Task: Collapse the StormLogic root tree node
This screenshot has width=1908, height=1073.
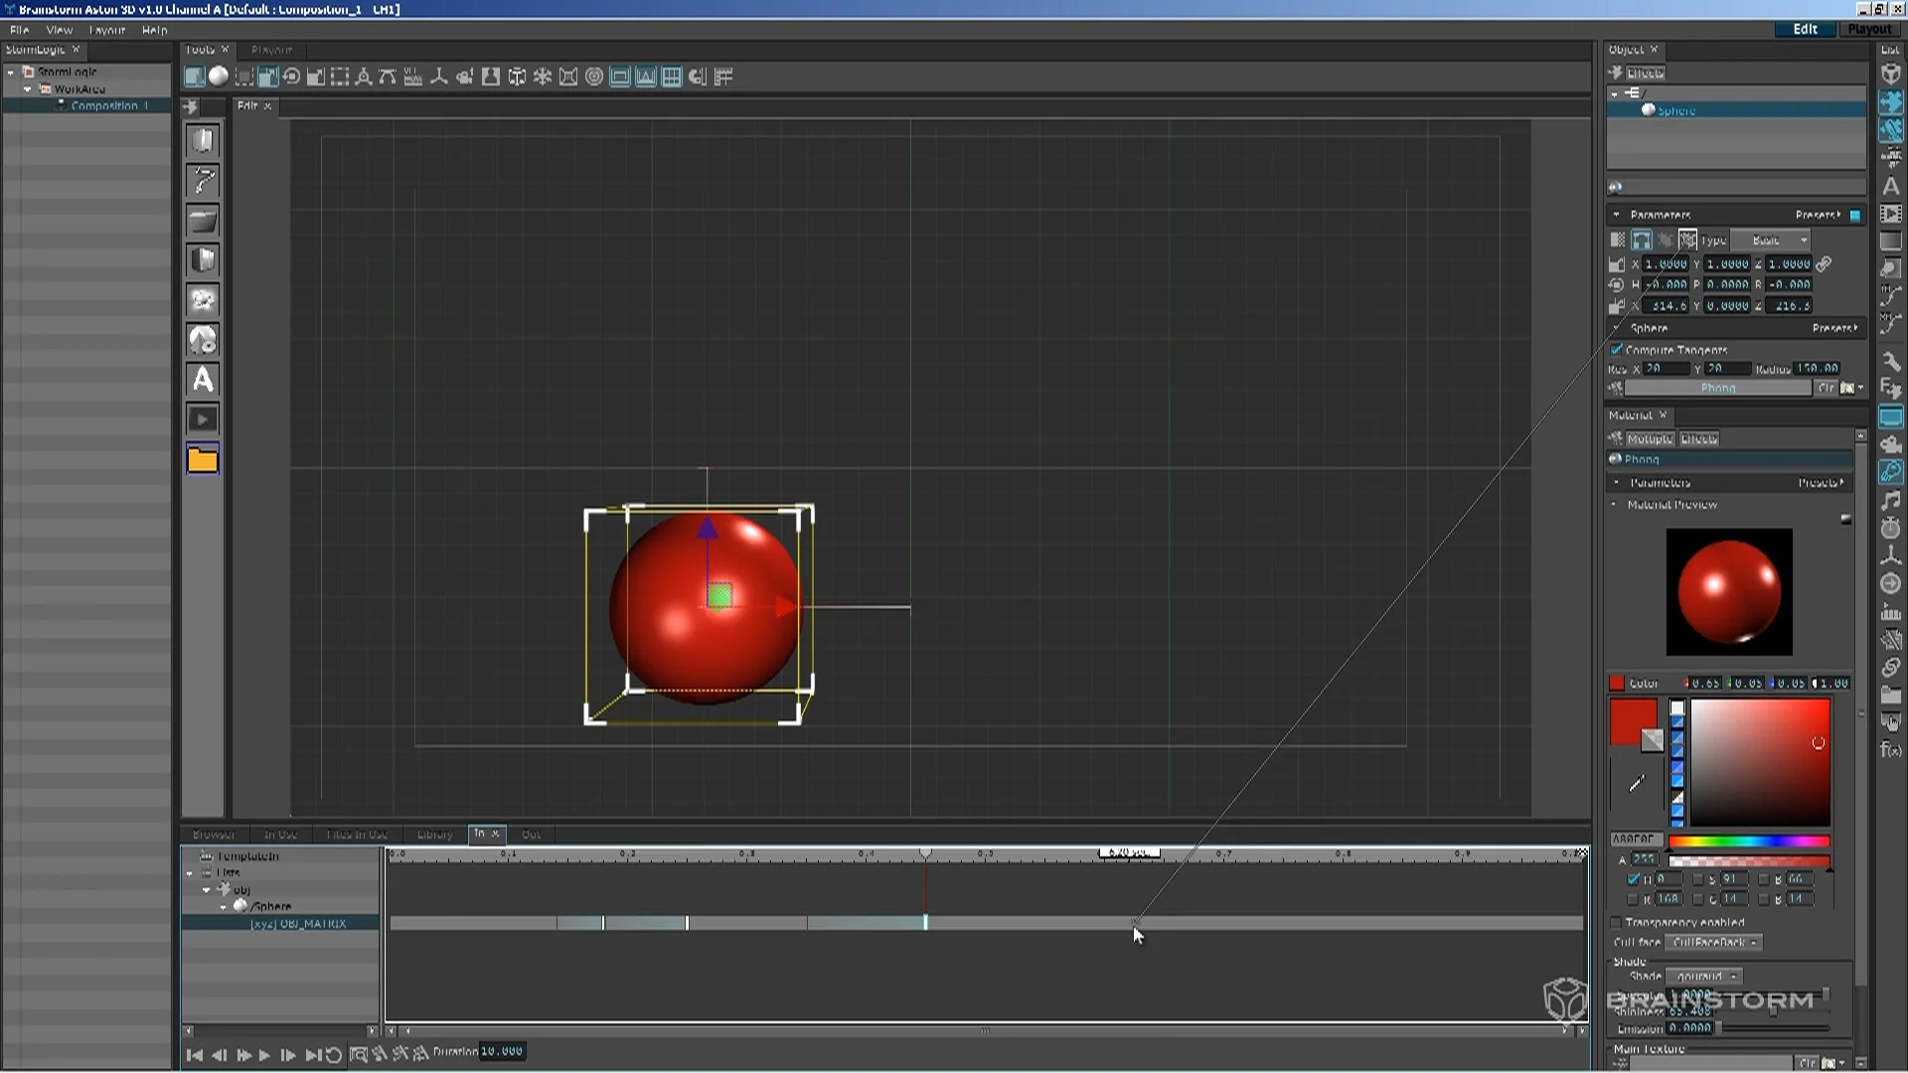Action: tap(11, 73)
